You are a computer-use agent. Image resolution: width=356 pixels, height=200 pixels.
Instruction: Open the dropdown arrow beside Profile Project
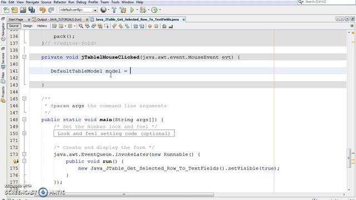[160, 10]
